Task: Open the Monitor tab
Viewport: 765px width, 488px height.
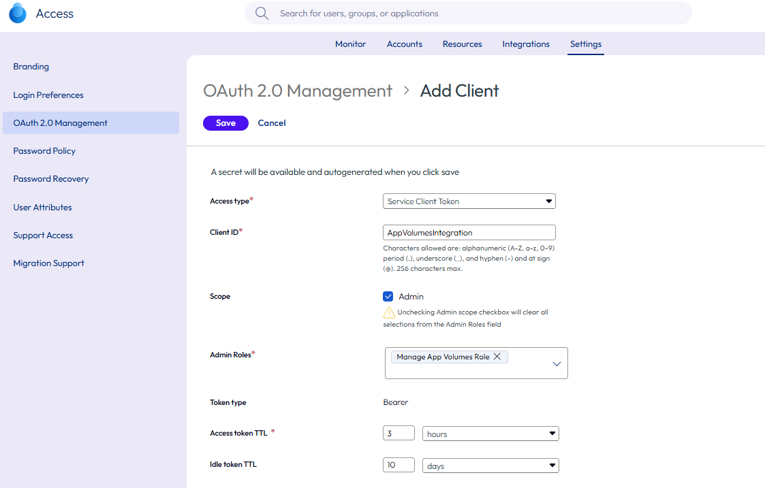Action: point(350,44)
